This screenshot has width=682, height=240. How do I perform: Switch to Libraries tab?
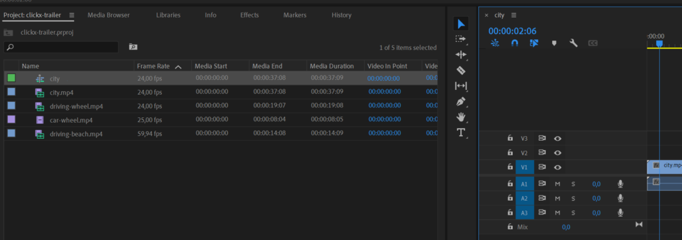(x=169, y=15)
